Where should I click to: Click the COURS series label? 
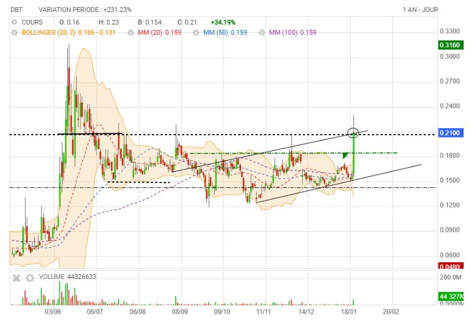click(32, 22)
